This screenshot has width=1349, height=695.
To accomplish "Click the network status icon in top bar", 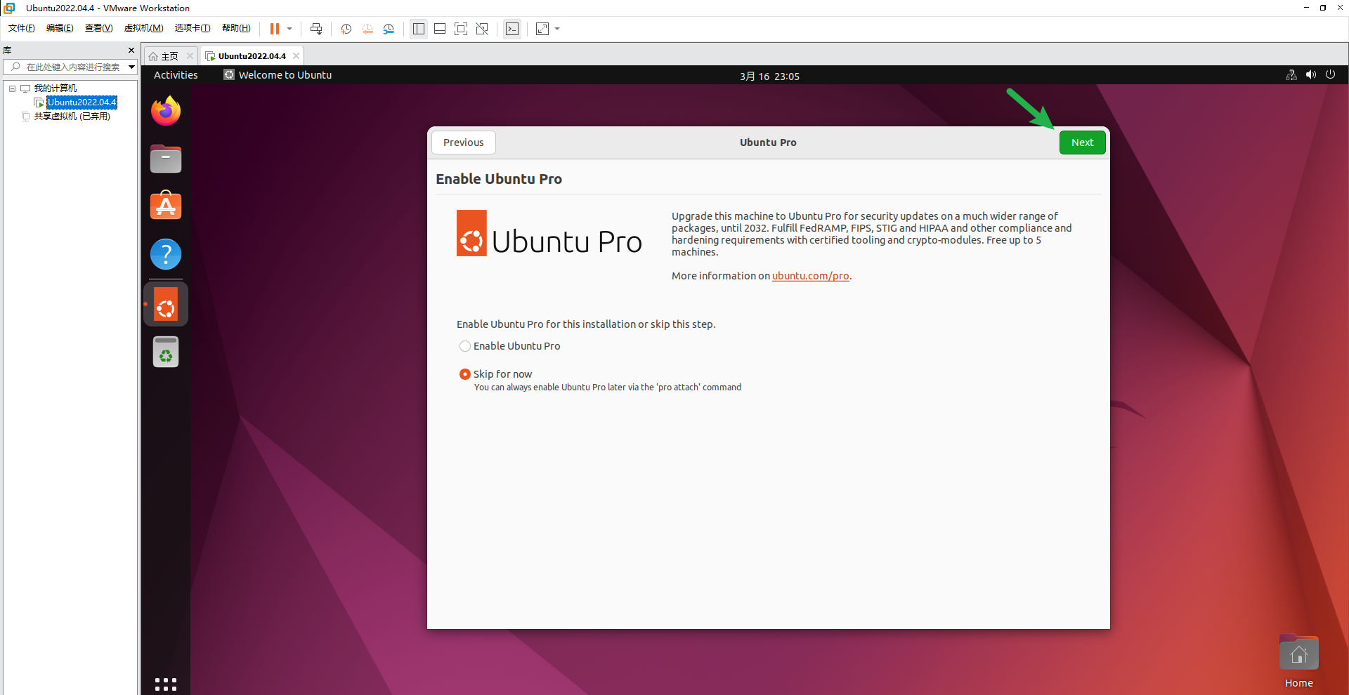I will [x=1291, y=75].
